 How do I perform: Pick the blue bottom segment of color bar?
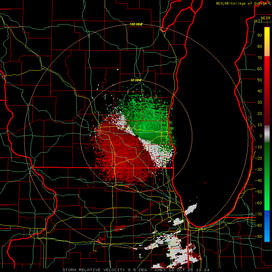[267, 226]
